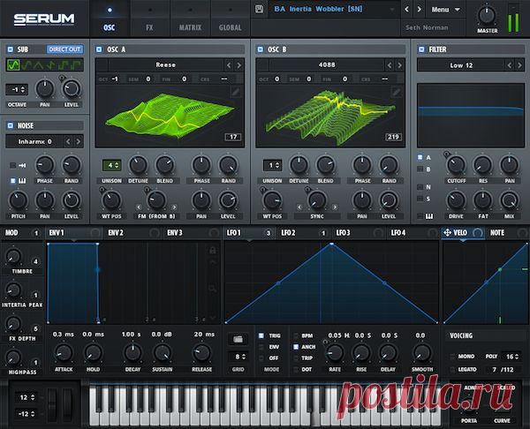Adjust the filter Drive knob
Image resolution: width=530 pixels, height=429 pixels.
pos(457,200)
